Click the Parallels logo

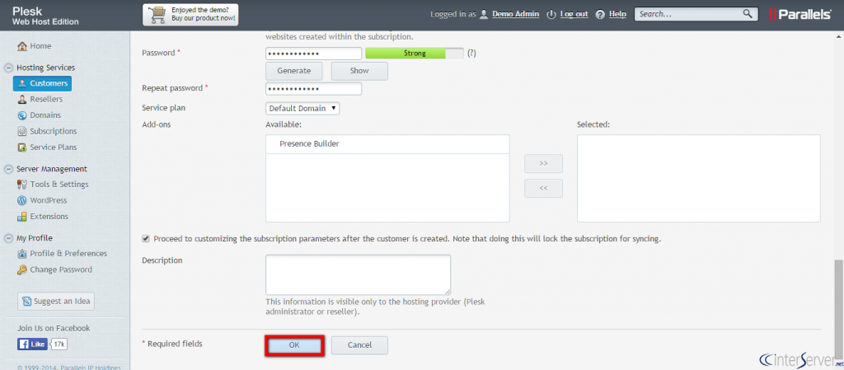[x=800, y=15]
